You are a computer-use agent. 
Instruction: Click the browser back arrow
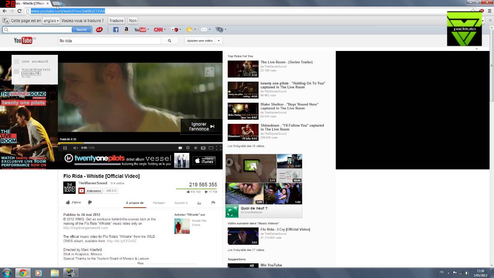pos(5,11)
